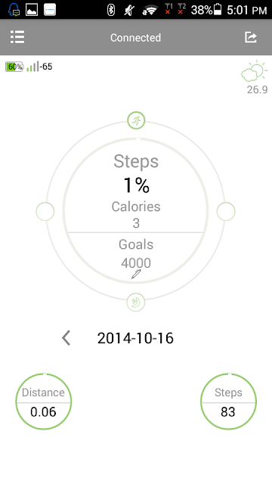The width and height of the screenshot is (272, 484).
Task: Tap the Distance 0.06 circle
Action: [44, 402]
